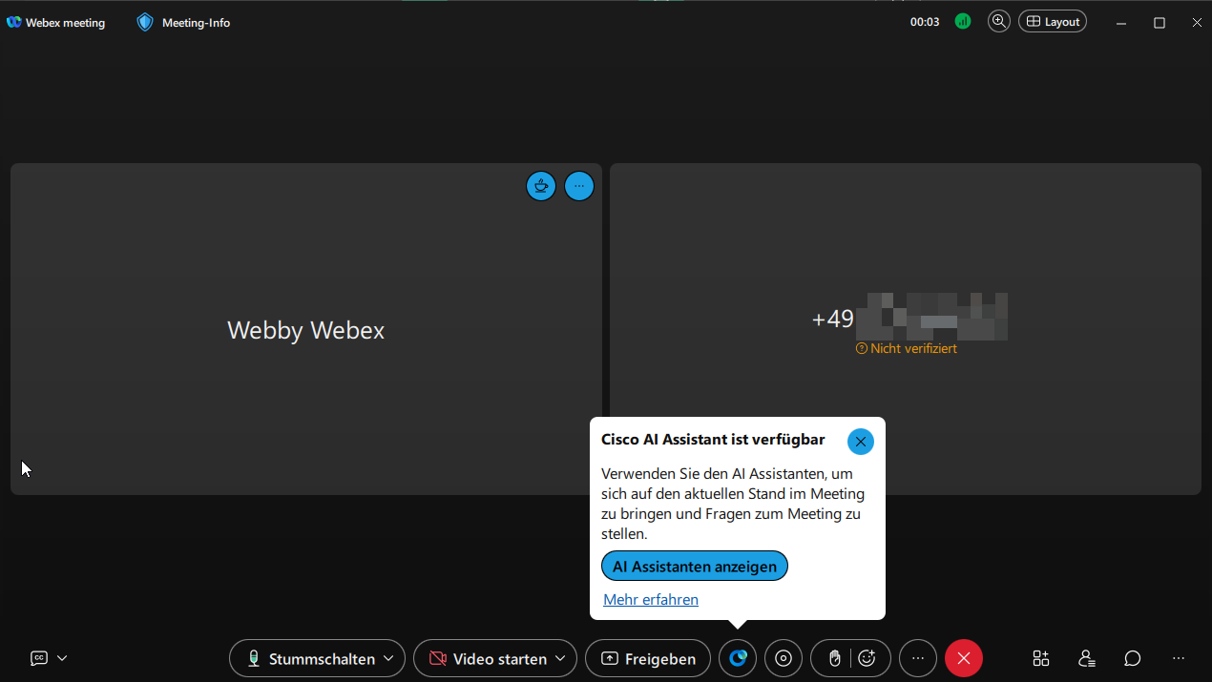Open the Apps panel icon
Screen dimensions: 1212x682
pos(1041,658)
